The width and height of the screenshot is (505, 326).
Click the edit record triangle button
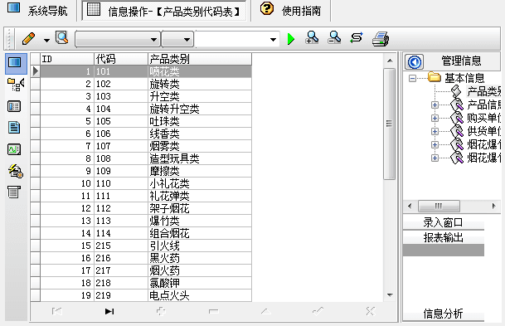click(265, 311)
